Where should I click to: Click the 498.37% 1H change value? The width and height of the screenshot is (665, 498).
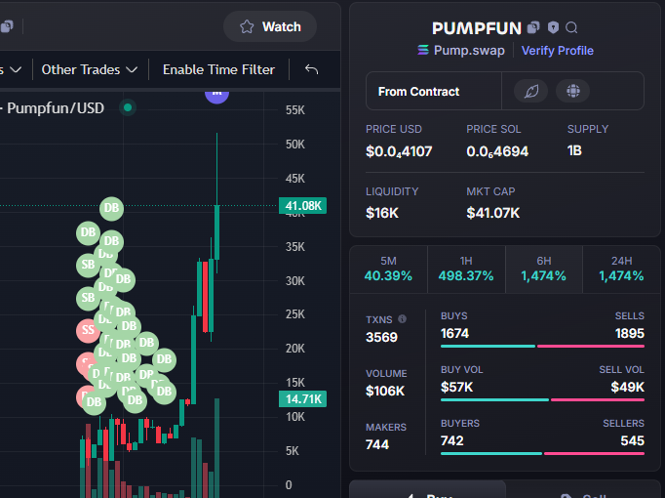point(466,276)
